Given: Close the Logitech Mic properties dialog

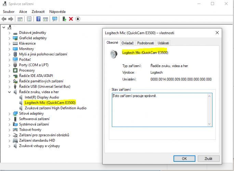Looking at the screenshot, I should 217,33.
